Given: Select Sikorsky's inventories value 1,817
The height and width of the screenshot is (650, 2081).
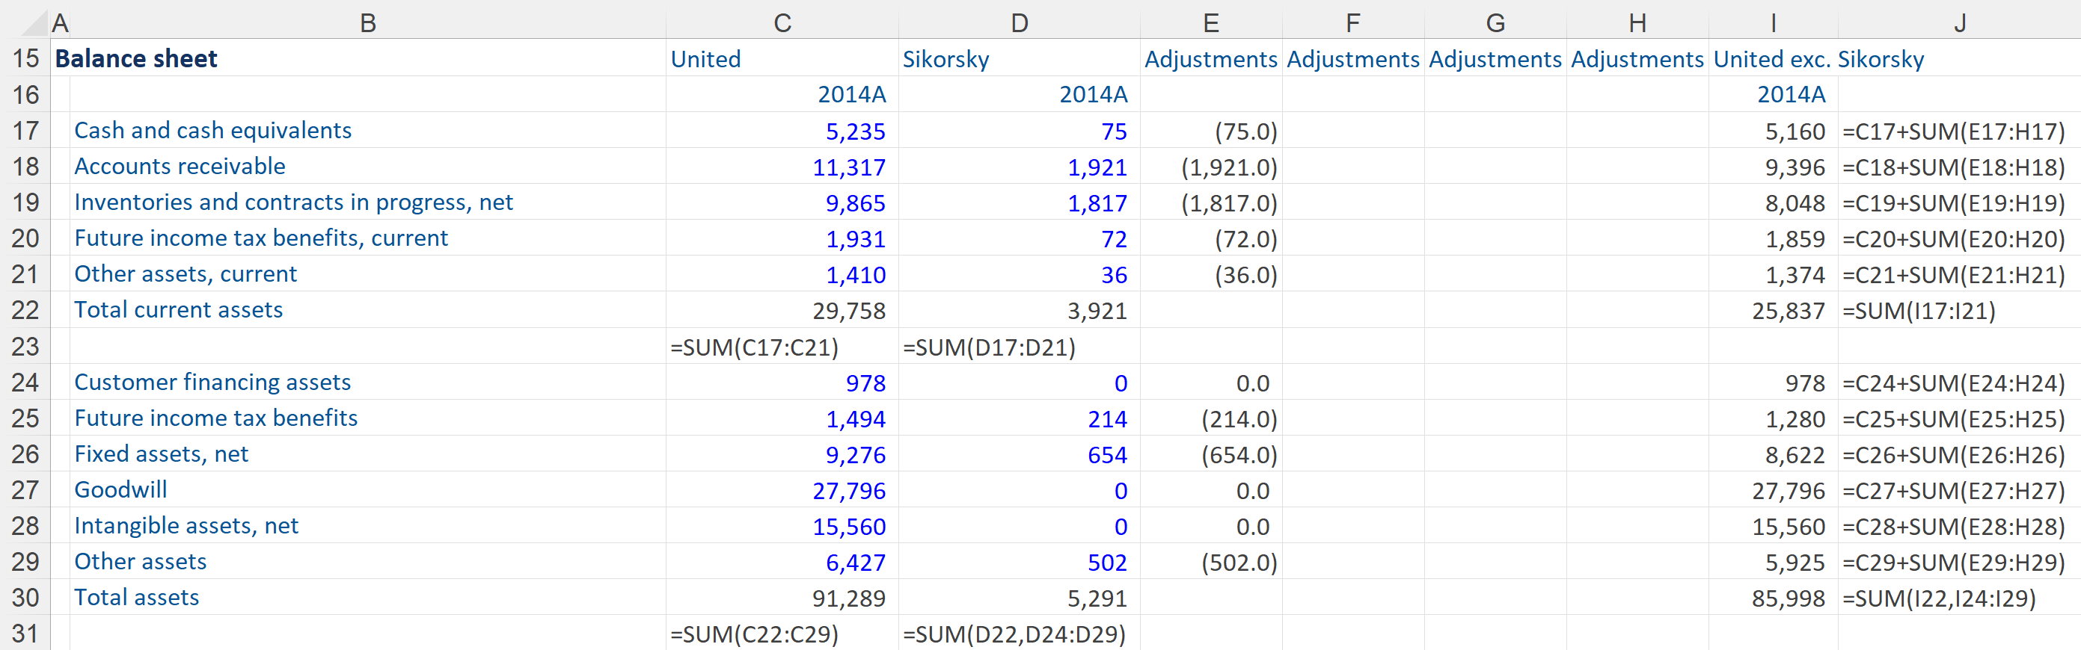Looking at the screenshot, I should (x=1097, y=203).
